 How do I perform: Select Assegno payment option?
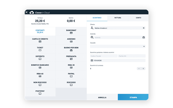point(71,40)
